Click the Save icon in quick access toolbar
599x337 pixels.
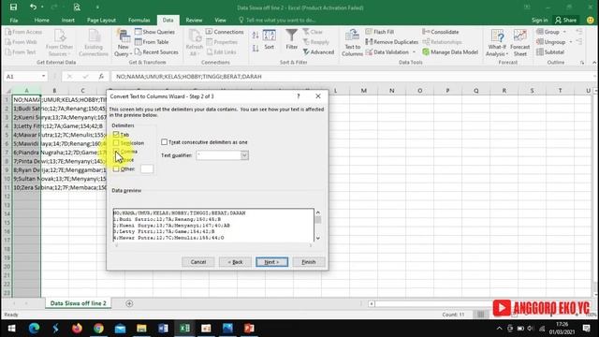pos(13,7)
